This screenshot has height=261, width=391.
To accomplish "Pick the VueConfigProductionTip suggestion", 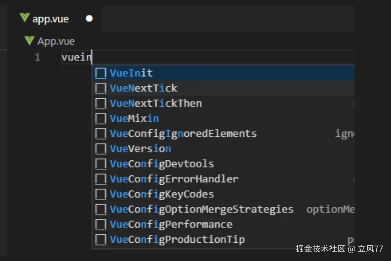I will 177,239.
